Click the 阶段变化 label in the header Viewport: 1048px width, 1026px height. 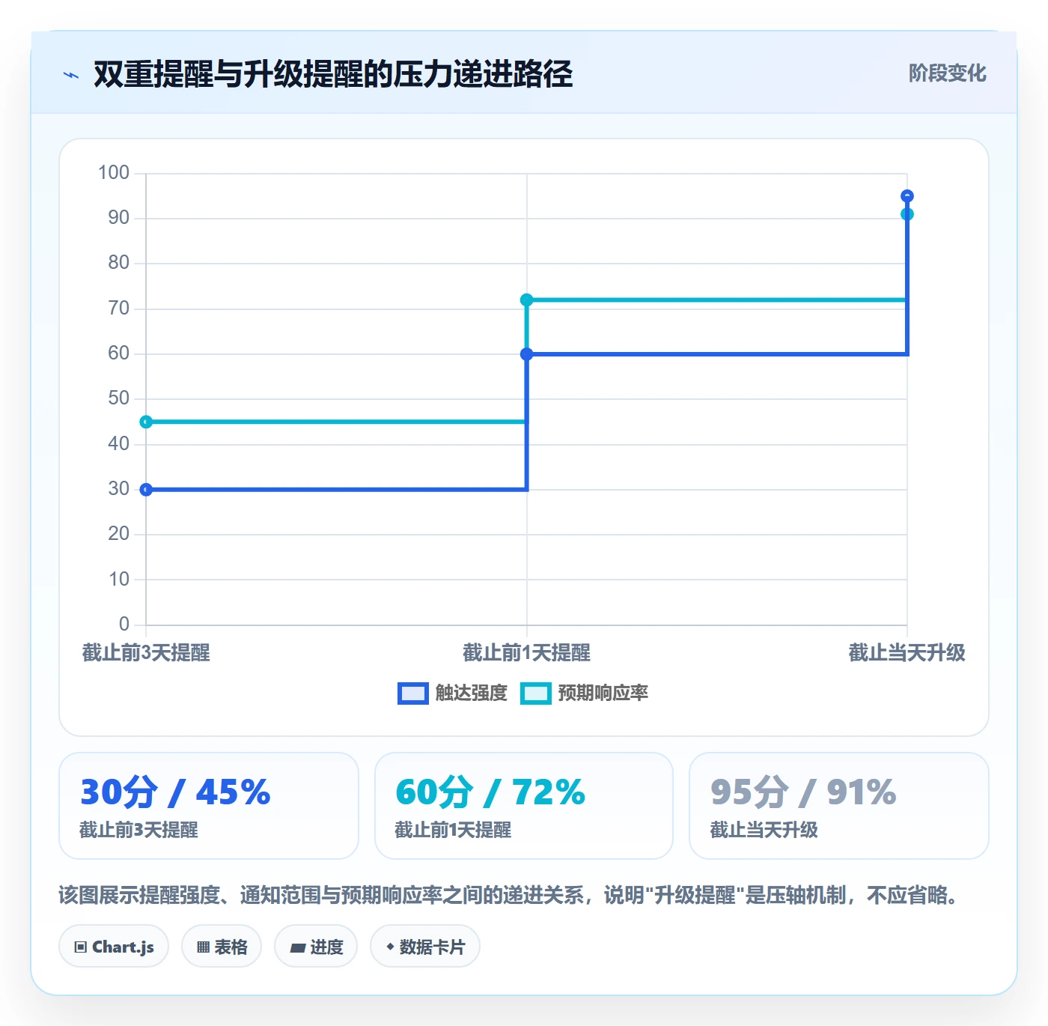947,73
